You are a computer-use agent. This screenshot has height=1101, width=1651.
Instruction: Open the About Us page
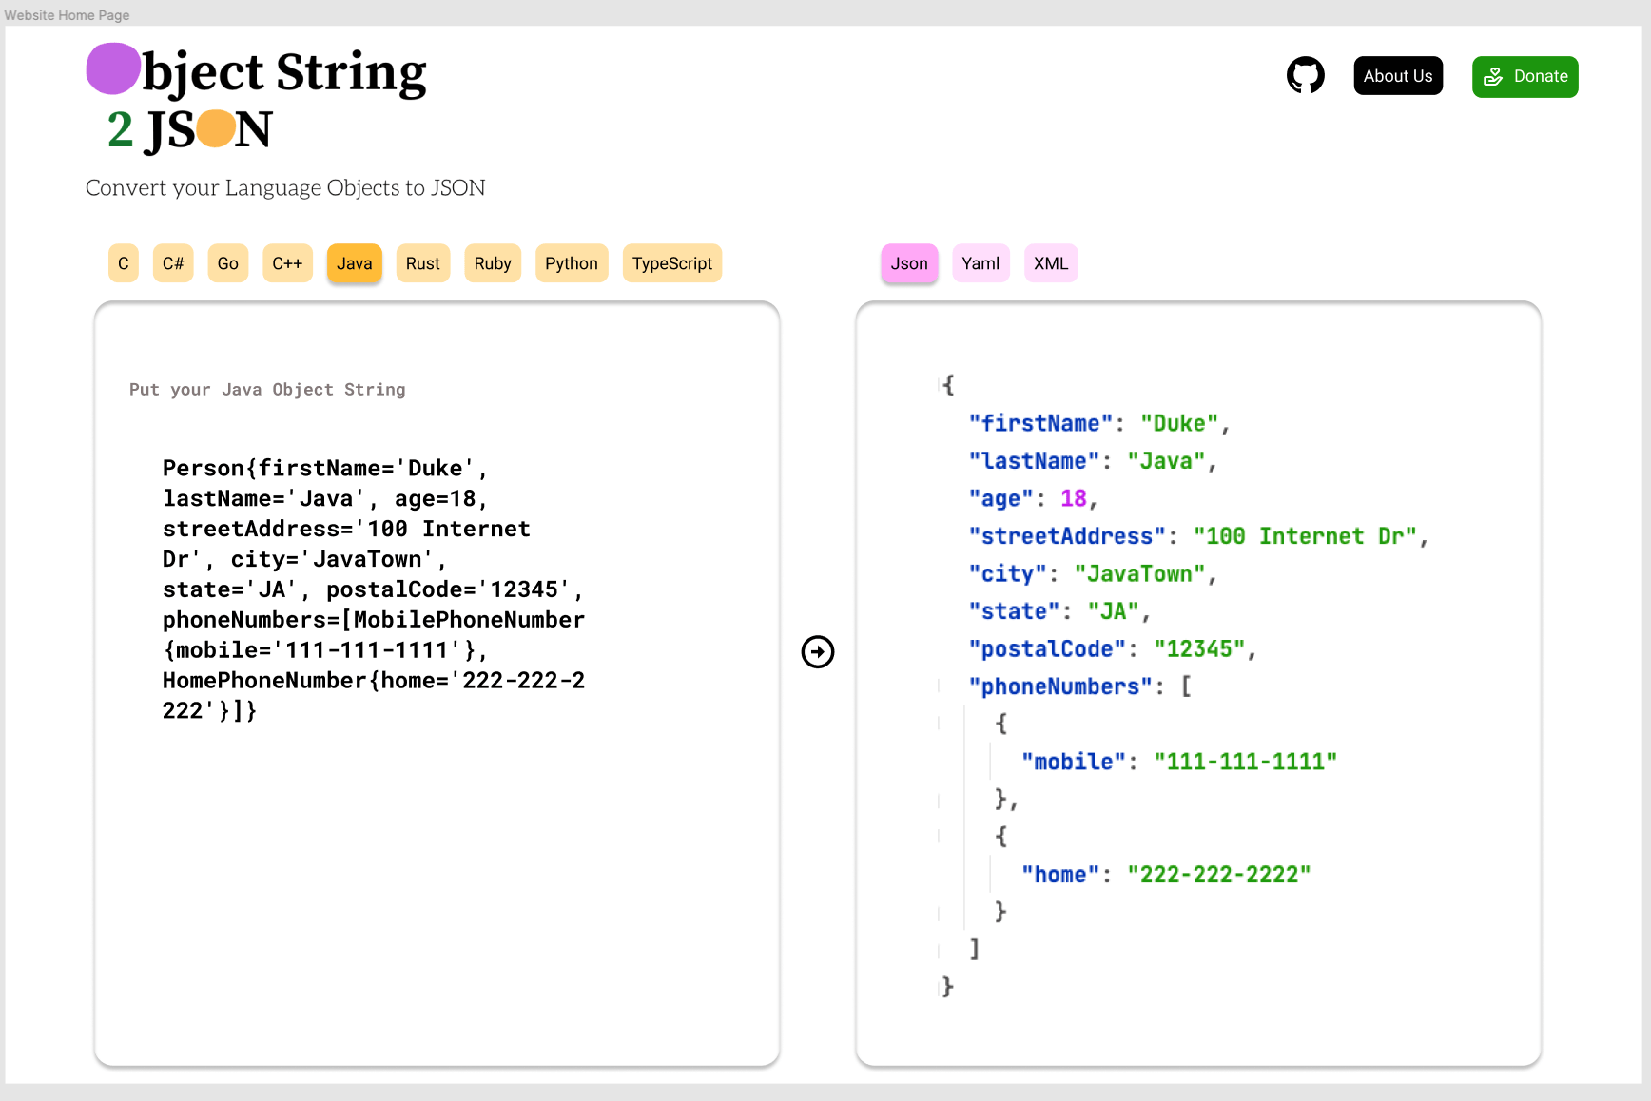(1397, 75)
